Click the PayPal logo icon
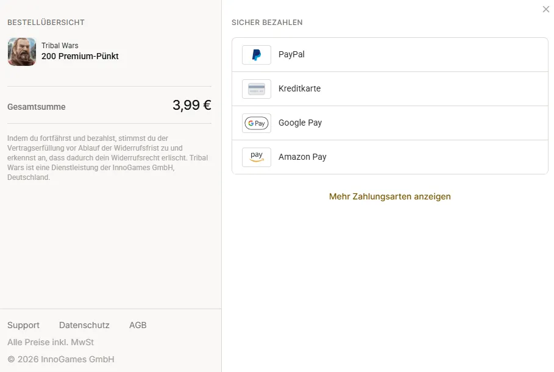Screen dimensions: 554x372 pos(257,55)
